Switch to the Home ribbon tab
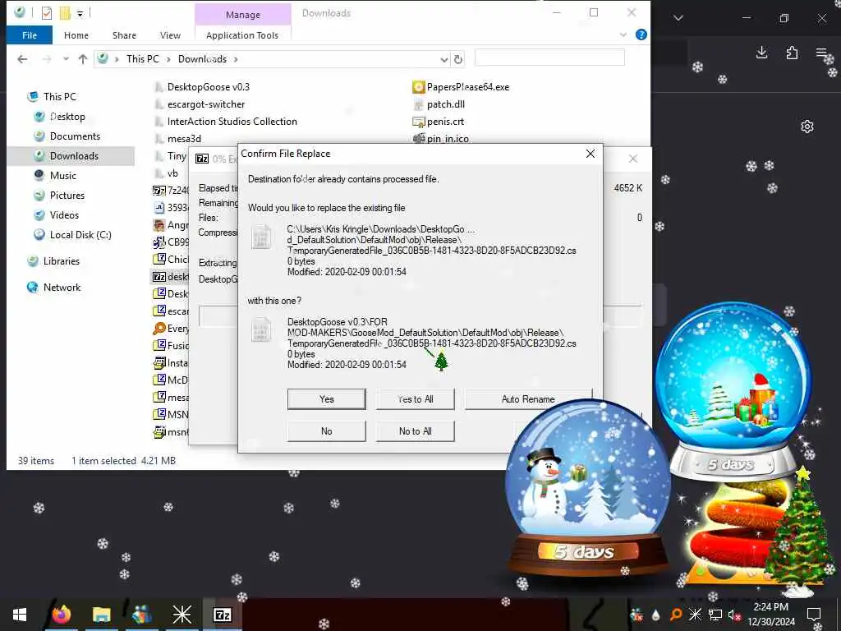Screen dimensions: 841x631 pyautogui.click(x=76, y=35)
